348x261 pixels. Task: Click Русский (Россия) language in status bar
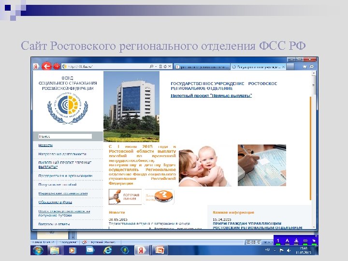pyautogui.click(x=103, y=242)
